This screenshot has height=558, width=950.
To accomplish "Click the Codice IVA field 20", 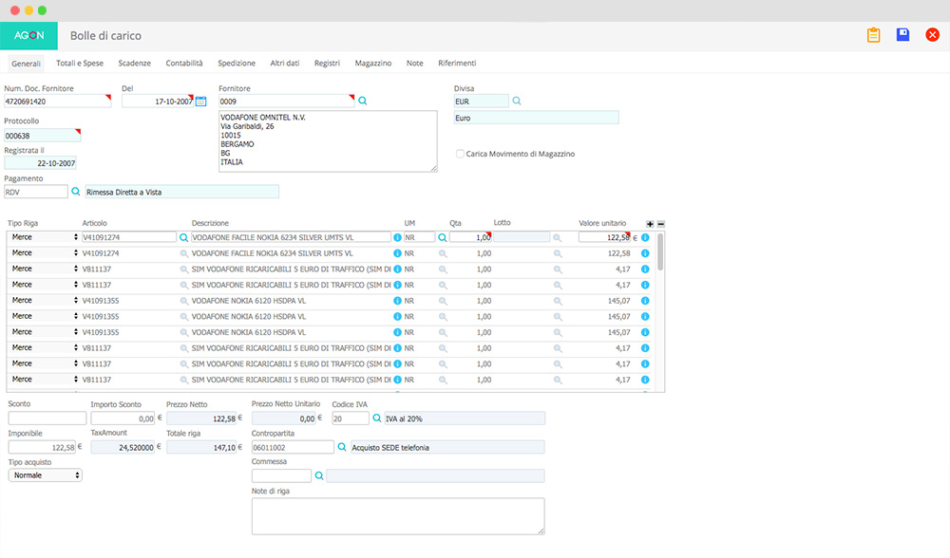I will pyautogui.click(x=351, y=418).
